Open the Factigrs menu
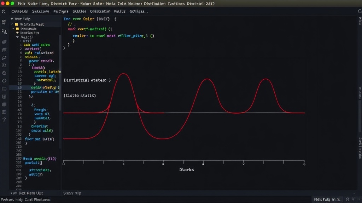The height and width of the screenshot is (203, 362). [x=61, y=11]
